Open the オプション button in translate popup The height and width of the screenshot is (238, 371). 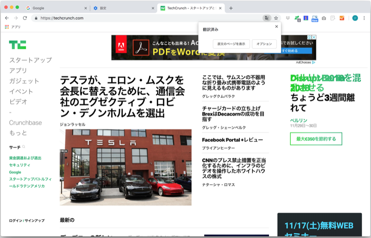264,44
